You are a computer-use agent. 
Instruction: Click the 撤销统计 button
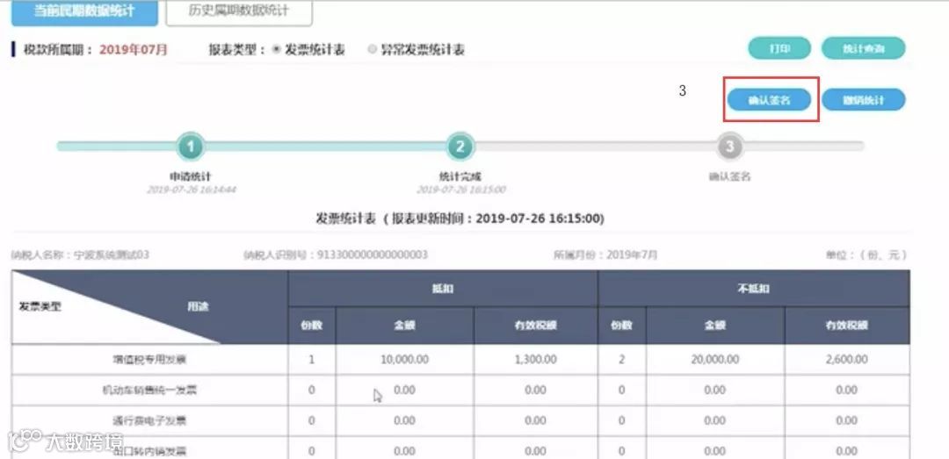863,100
